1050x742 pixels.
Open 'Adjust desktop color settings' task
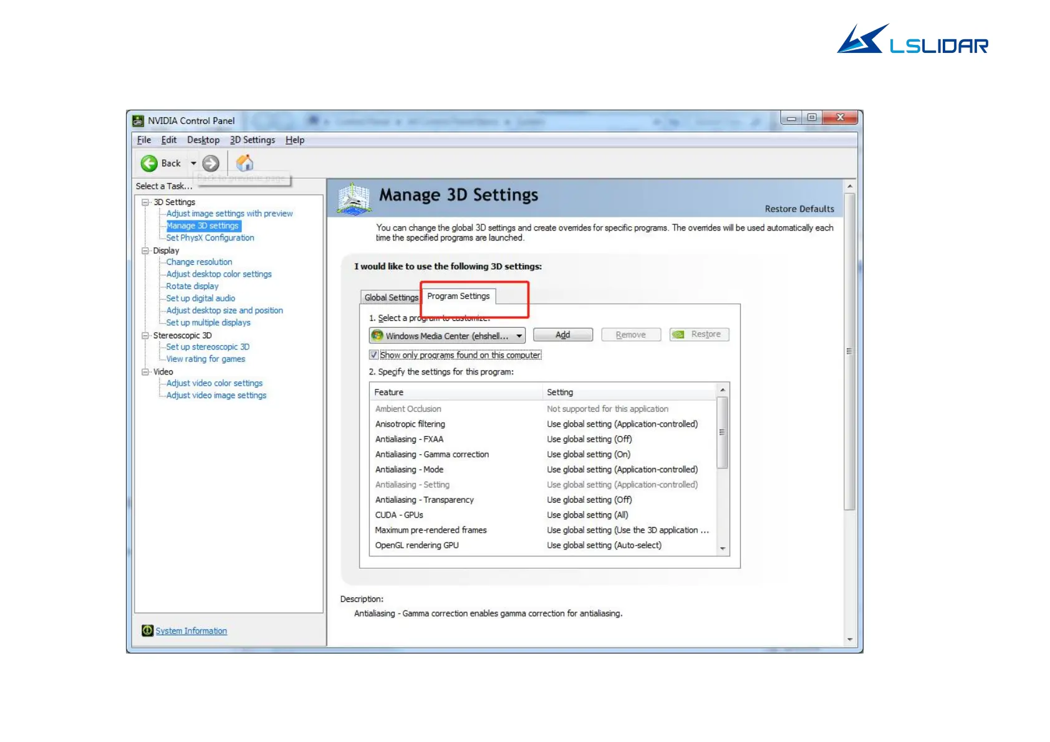click(x=219, y=274)
